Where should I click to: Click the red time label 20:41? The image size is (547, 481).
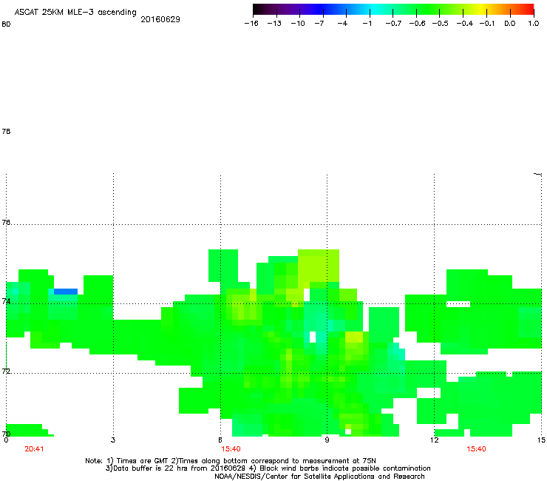click(34, 449)
